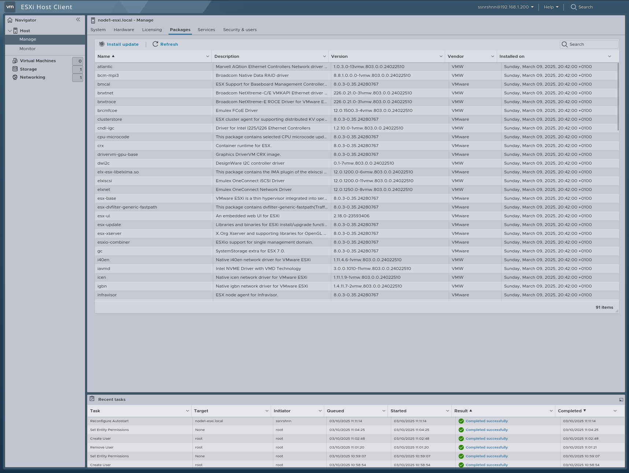Click Completed successfully link for Reconfigure Autostart
The height and width of the screenshot is (473, 629).
486,421
